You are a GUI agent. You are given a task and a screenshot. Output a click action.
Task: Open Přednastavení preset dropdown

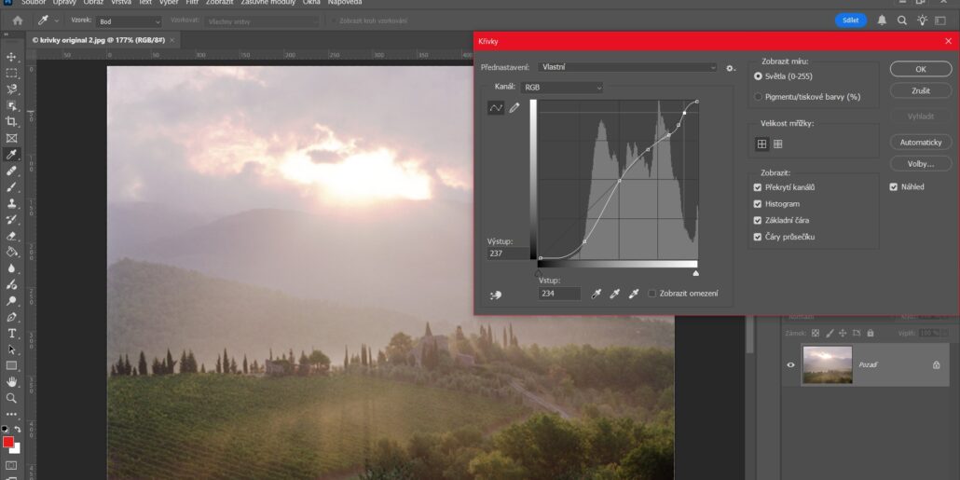pos(627,67)
